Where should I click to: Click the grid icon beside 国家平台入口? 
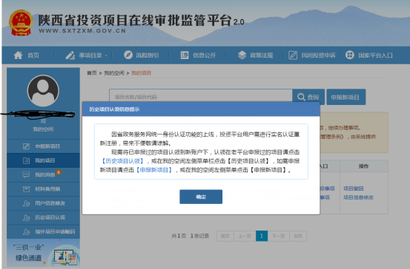click(350, 55)
